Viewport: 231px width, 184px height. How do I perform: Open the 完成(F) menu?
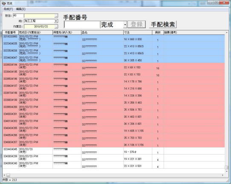8,9
